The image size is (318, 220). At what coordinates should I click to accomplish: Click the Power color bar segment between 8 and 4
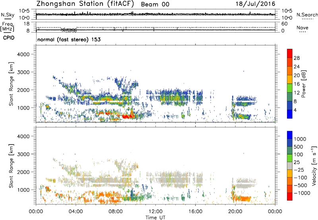290,105
